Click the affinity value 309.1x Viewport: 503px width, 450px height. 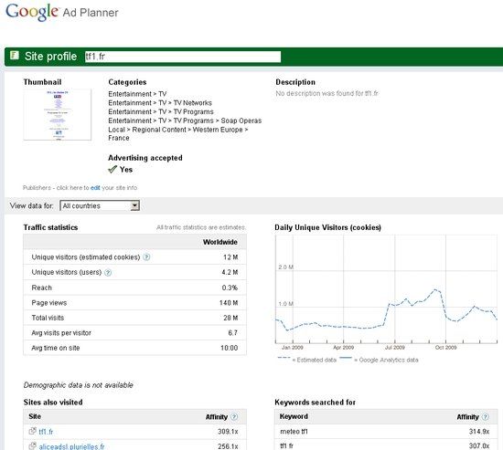[228, 432]
